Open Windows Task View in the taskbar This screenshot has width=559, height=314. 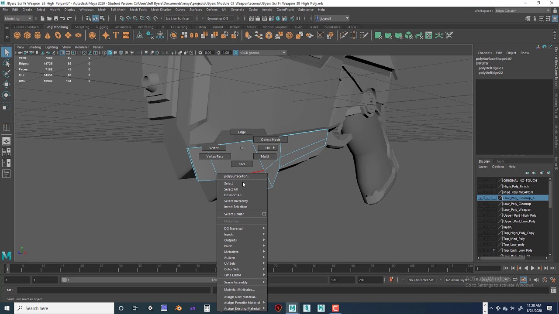135,308
